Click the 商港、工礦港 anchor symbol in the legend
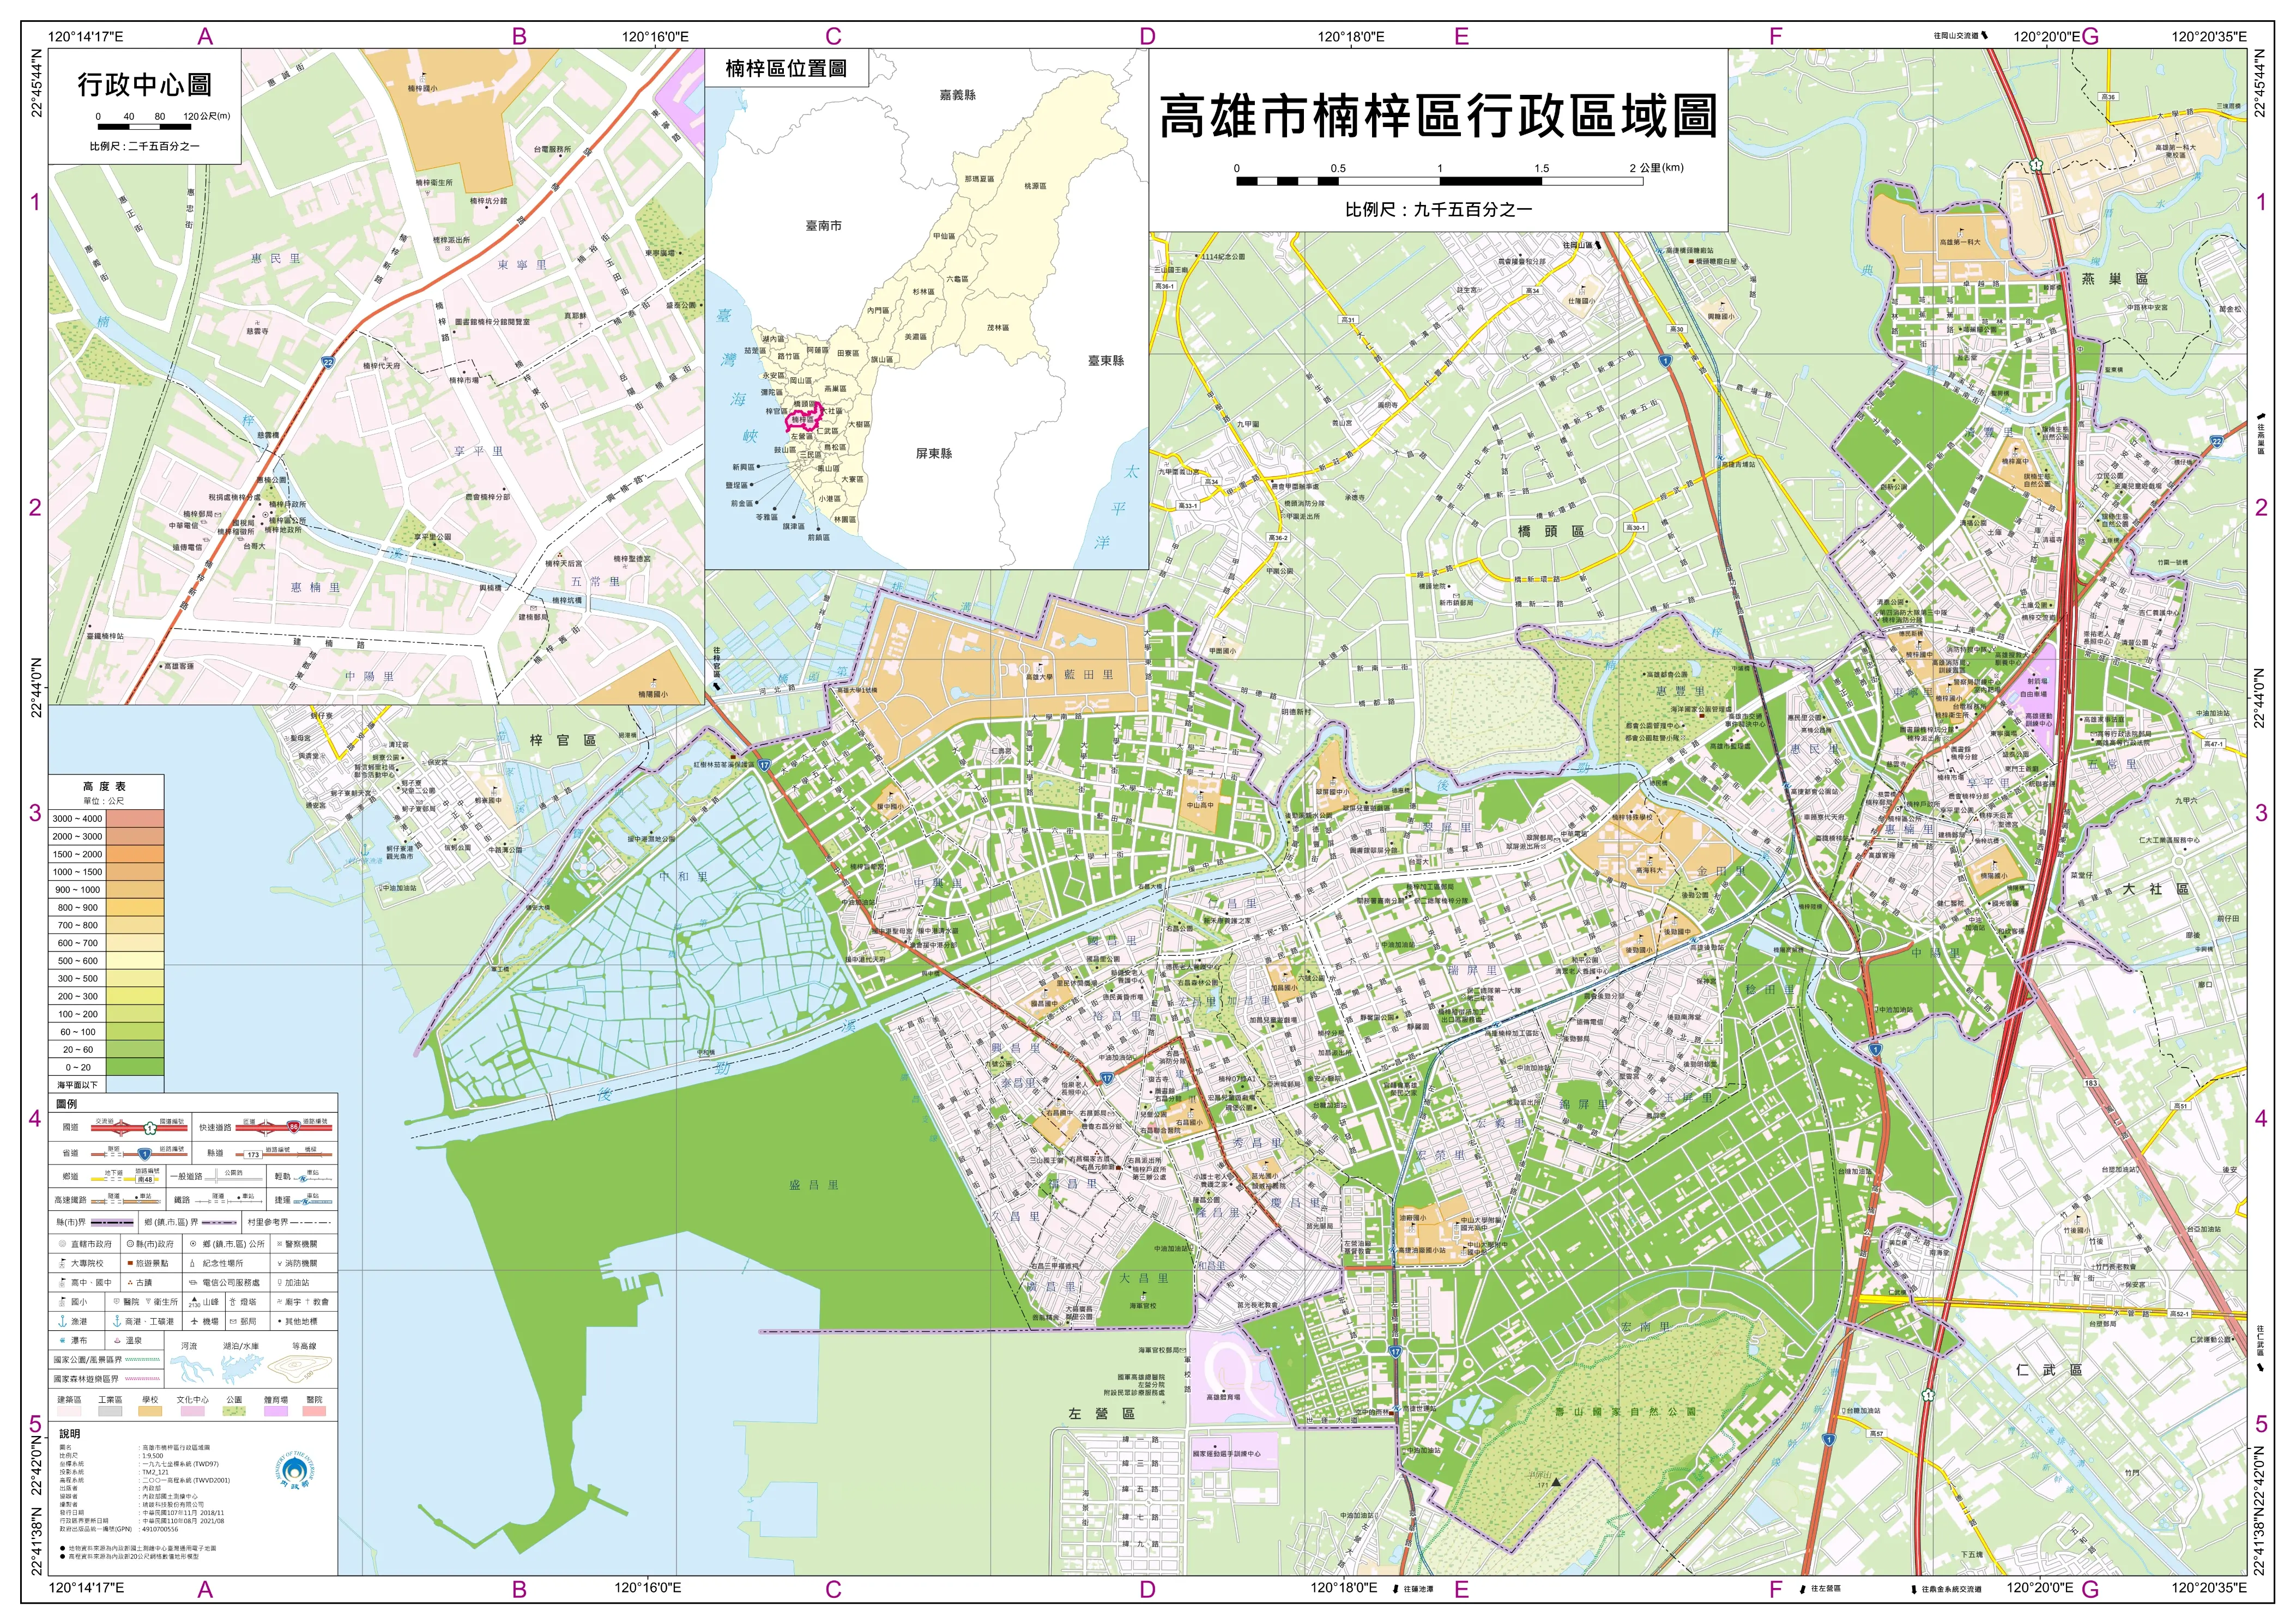2296x1624 pixels. [x=117, y=1321]
